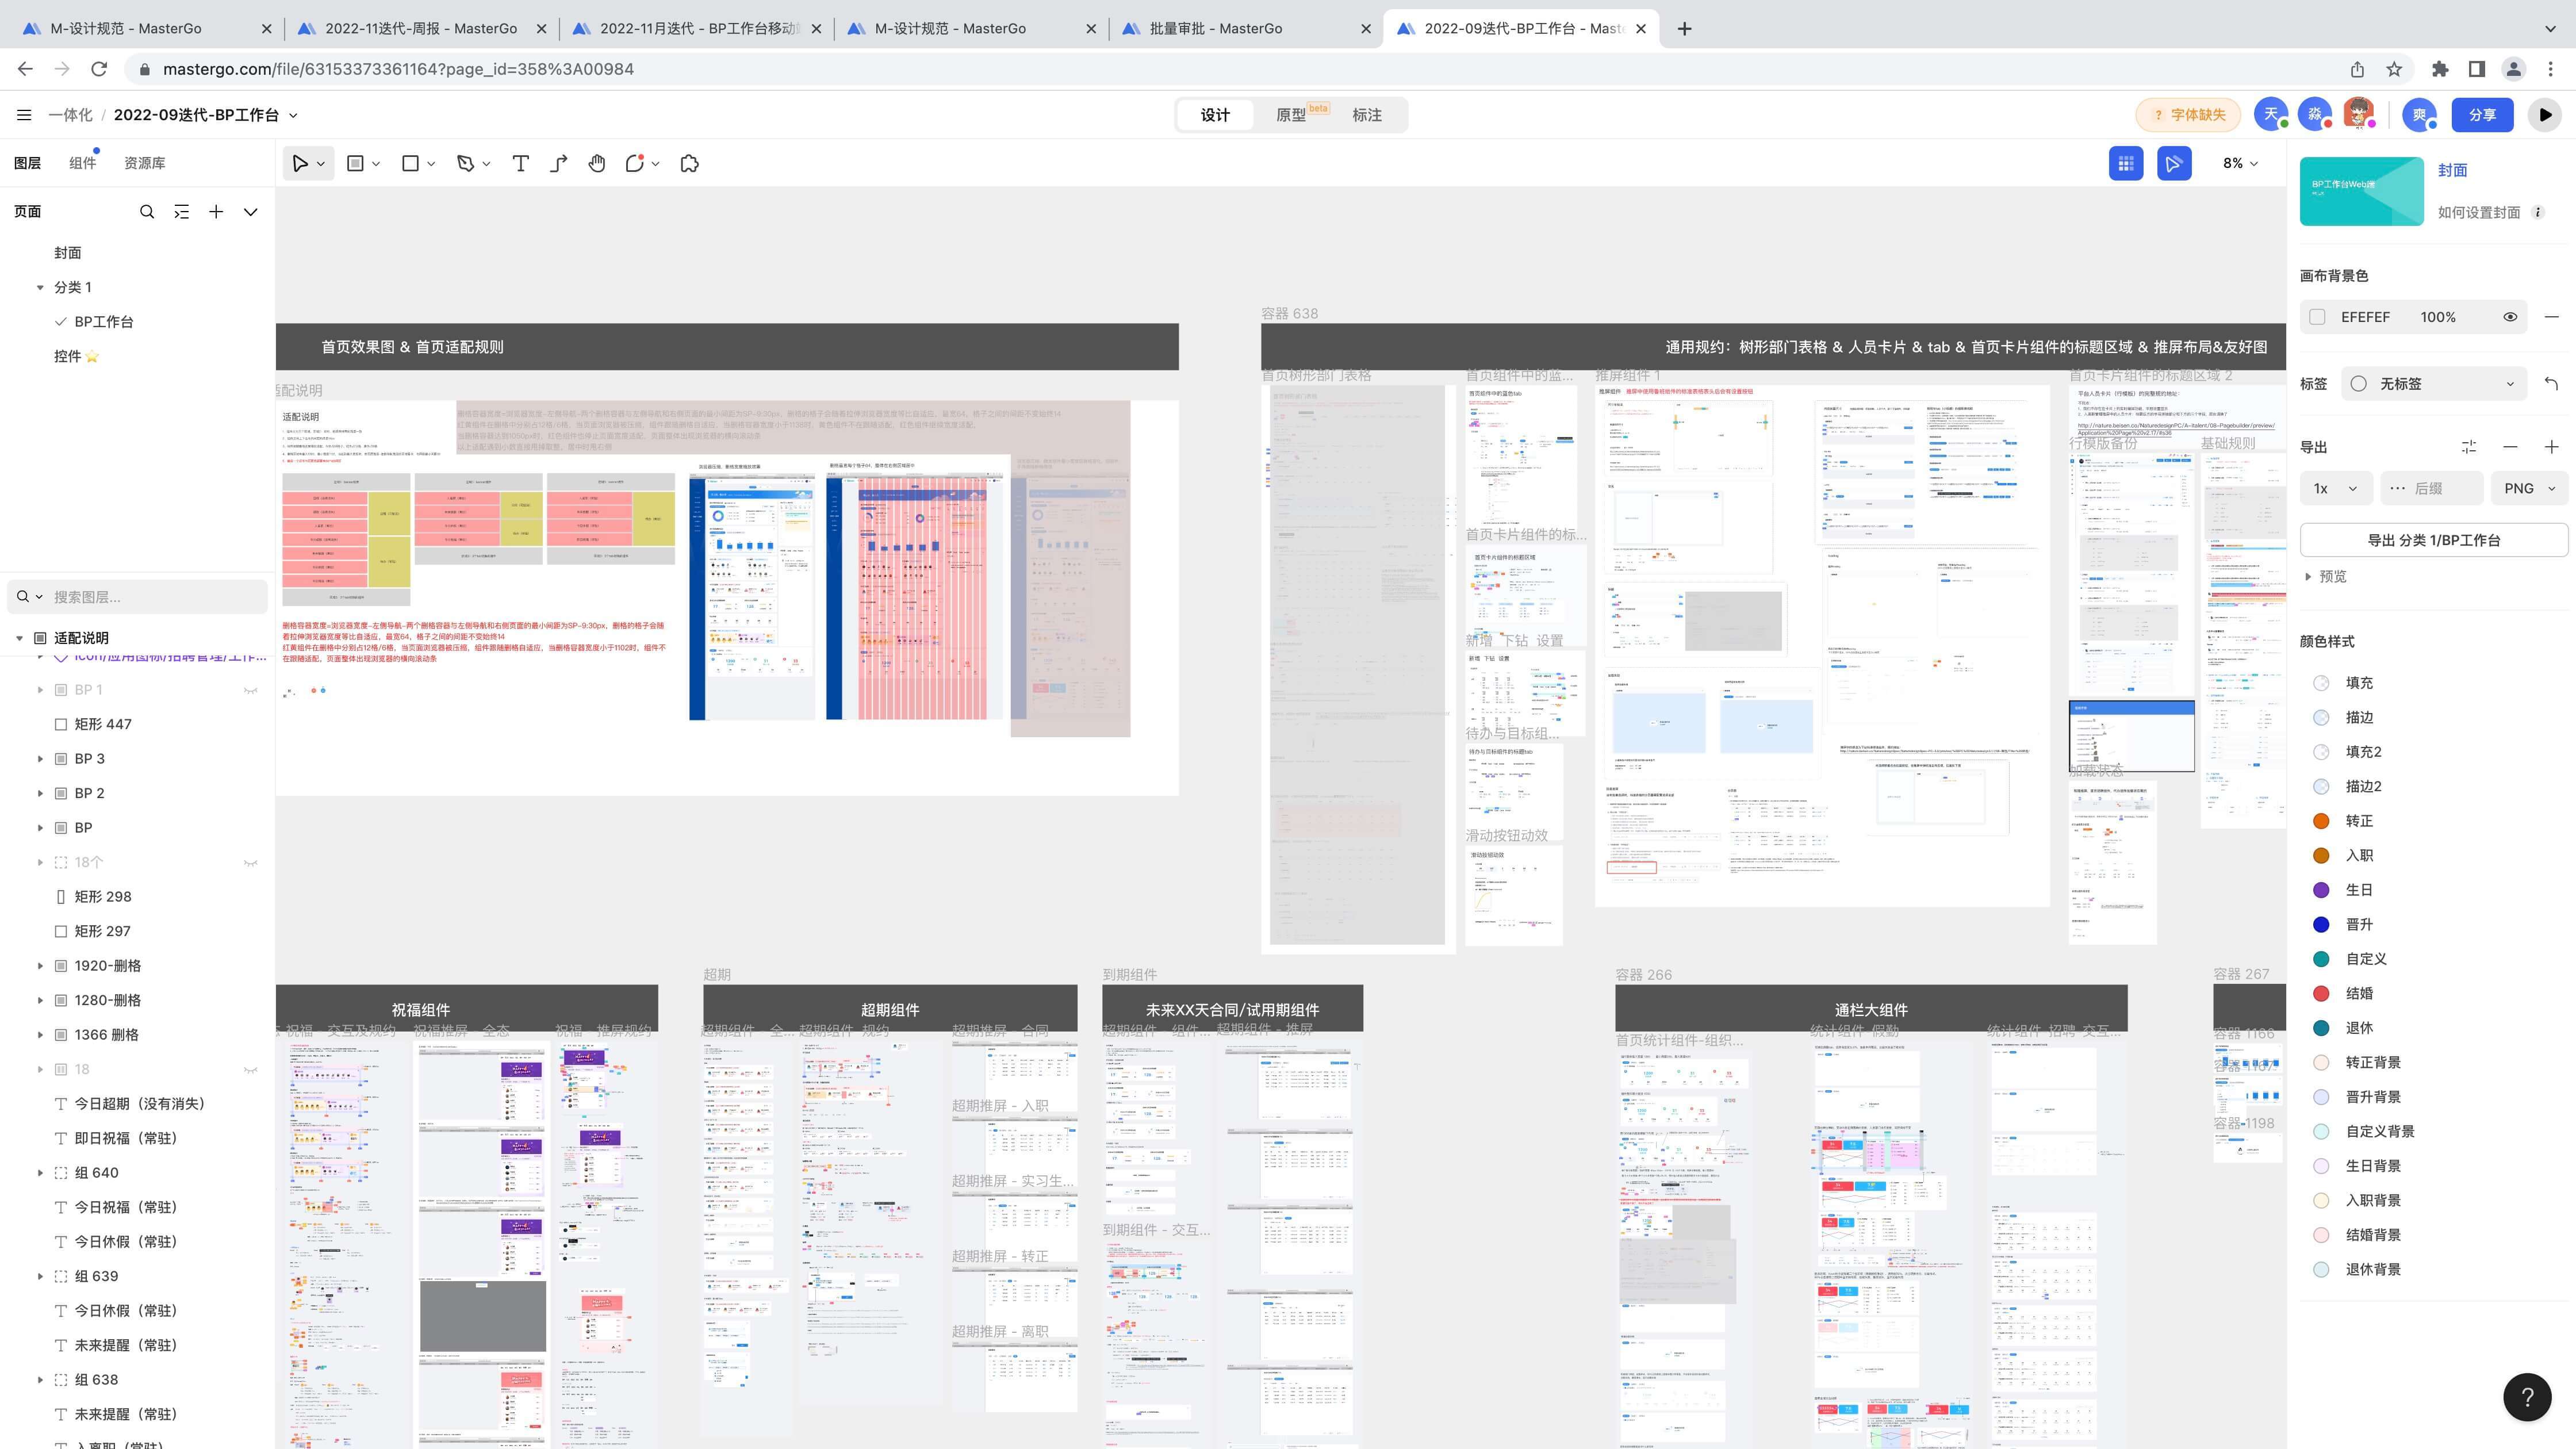2576x1449 pixels.
Task: Start prototype presentation play button
Action: click(x=2544, y=115)
